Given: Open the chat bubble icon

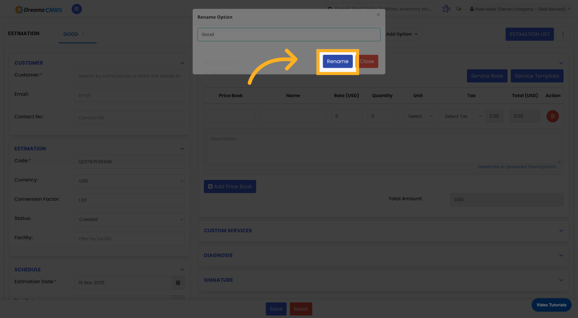Looking at the screenshot, I should click(458, 9).
